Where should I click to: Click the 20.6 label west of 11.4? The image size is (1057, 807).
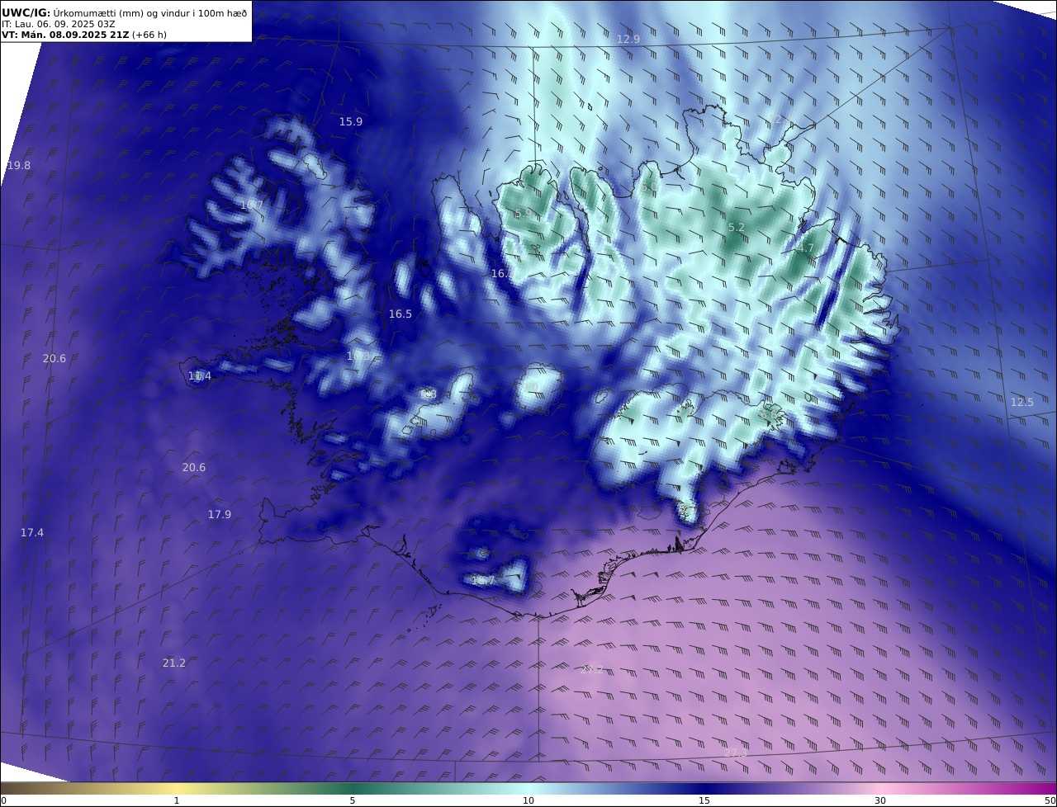[55, 358]
